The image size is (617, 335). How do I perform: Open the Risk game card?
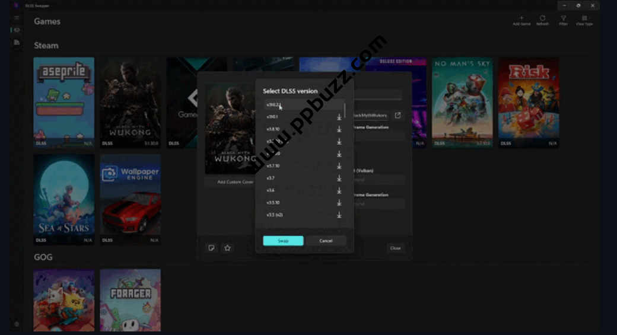coord(529,102)
